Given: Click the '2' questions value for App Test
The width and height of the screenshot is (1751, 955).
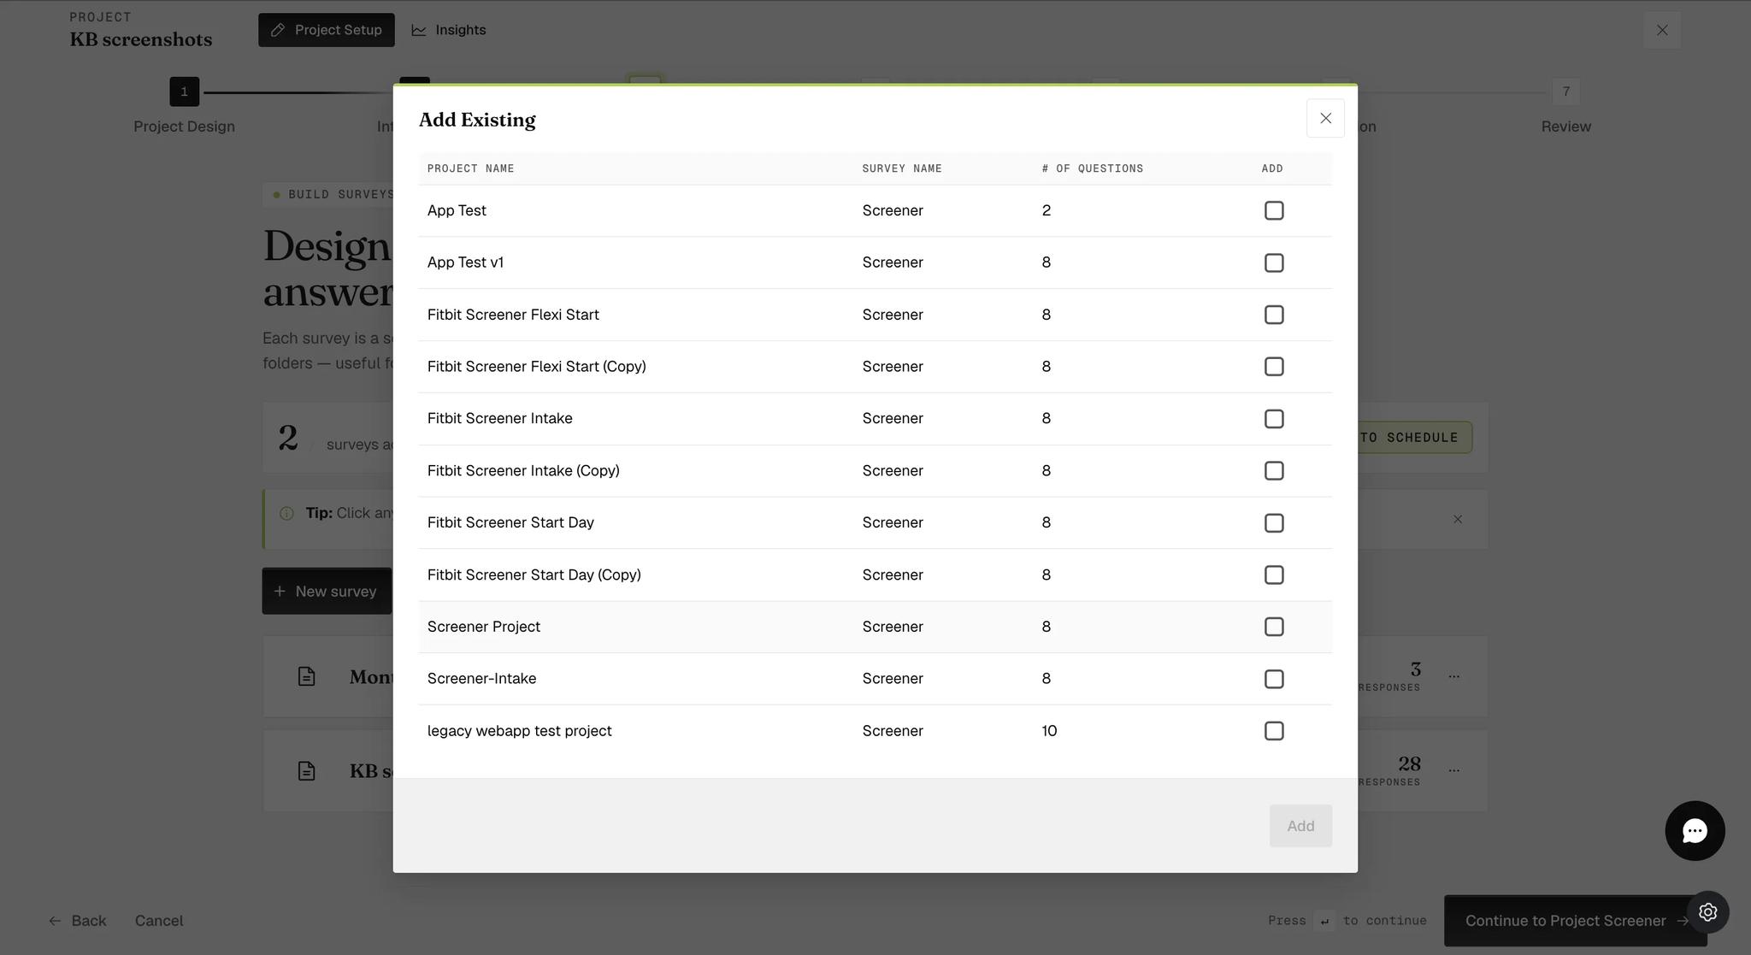Looking at the screenshot, I should coord(1046,210).
